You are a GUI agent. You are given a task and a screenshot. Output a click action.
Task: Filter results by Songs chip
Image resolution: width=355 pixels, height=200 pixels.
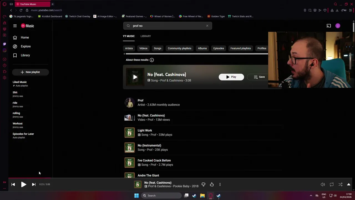158,48
